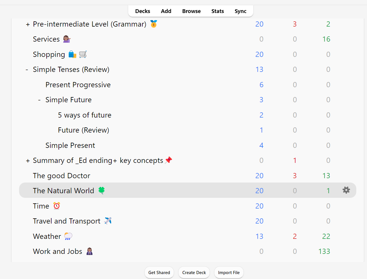Click the airplane emoji beside Travel and Transport

tap(108, 221)
